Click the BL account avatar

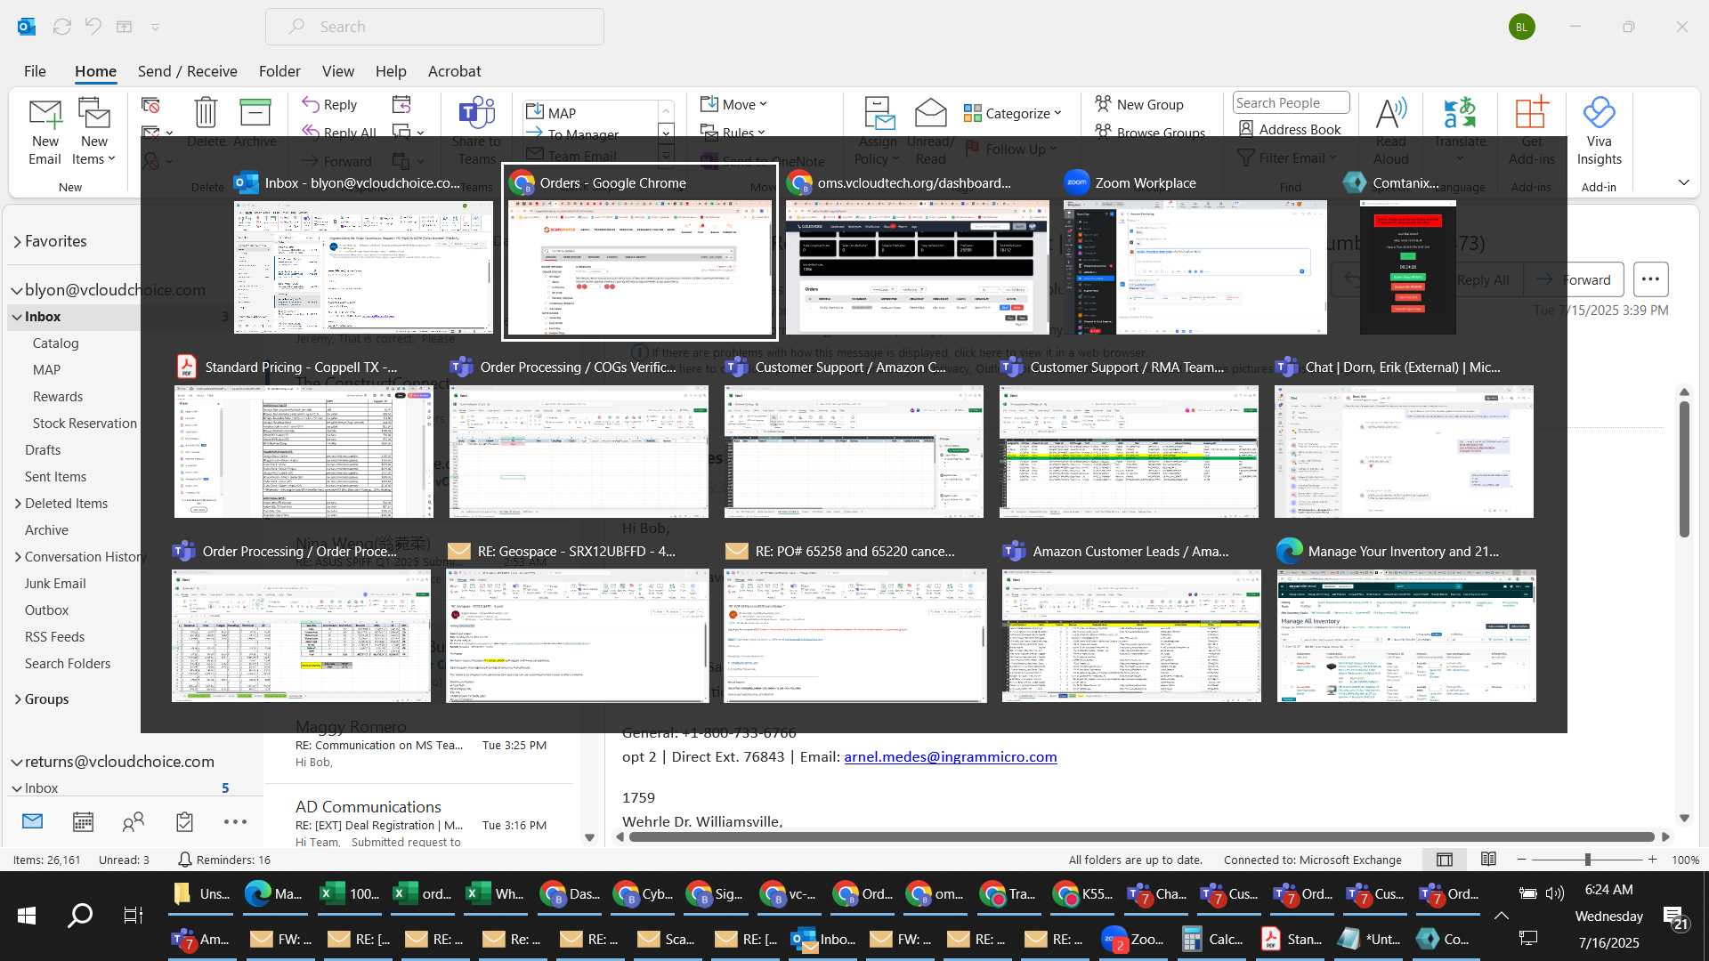point(1522,27)
